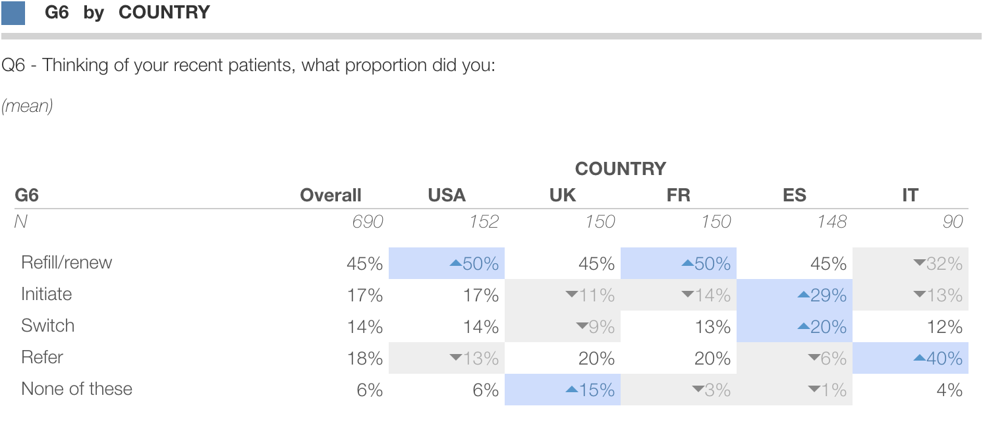Click the down arrow in USA Refer cell
Viewport: 983px width, 433px height.
click(455, 359)
